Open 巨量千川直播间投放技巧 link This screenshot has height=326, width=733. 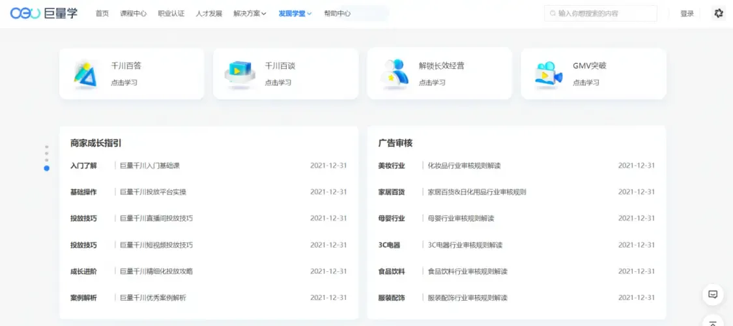tap(156, 218)
